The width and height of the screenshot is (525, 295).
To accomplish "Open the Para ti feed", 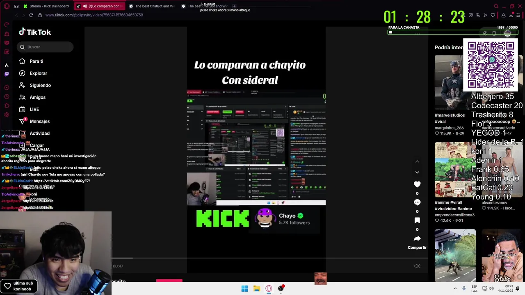I will click(x=37, y=61).
